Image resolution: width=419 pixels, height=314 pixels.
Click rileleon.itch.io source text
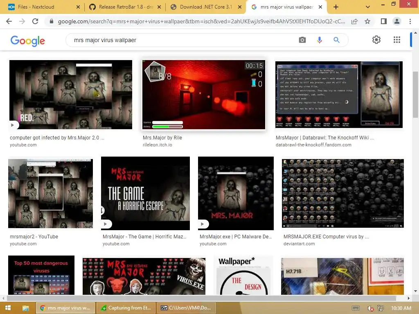(158, 145)
